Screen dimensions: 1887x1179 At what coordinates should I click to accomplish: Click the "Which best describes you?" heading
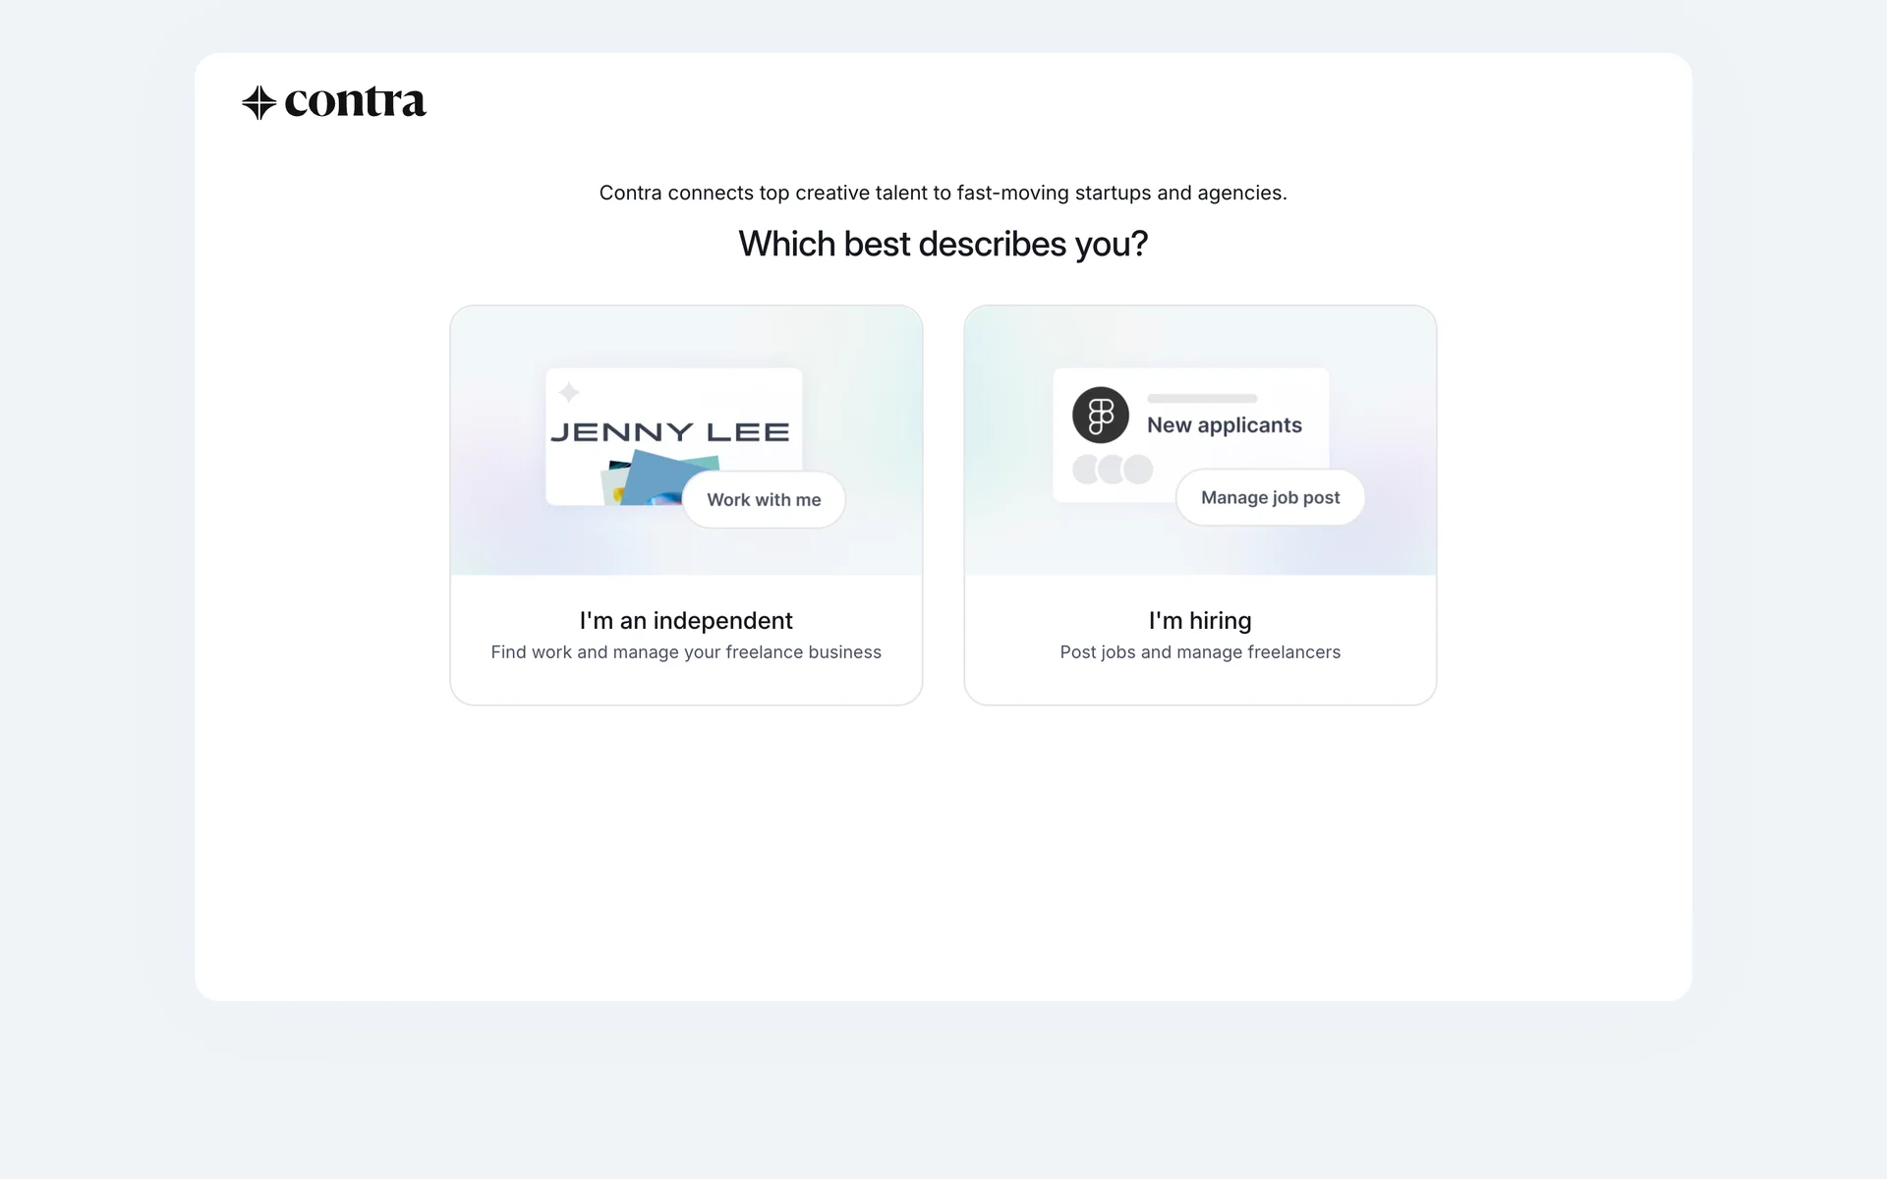(x=943, y=244)
